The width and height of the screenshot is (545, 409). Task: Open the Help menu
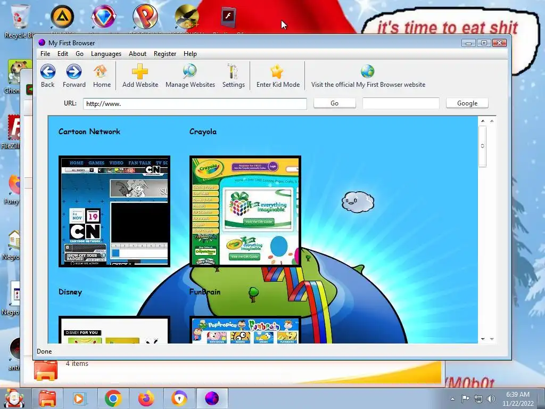190,54
